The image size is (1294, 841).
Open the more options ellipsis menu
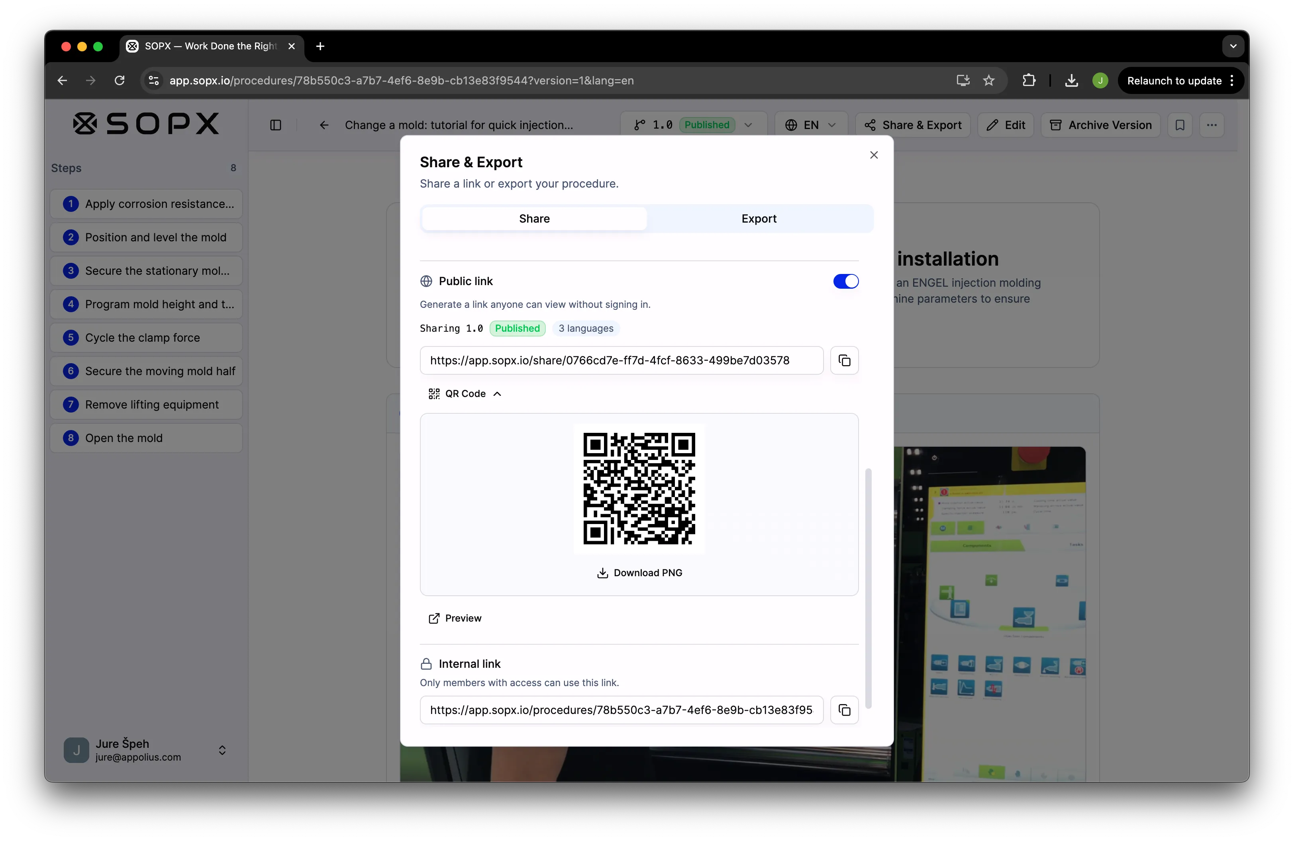click(1212, 125)
